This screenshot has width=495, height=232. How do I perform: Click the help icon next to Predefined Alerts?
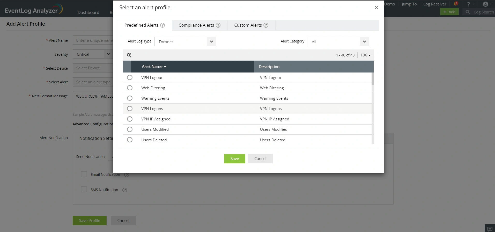pyautogui.click(x=162, y=25)
